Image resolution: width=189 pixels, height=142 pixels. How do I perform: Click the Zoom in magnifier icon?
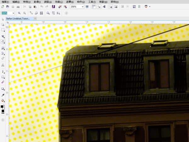point(19,13)
